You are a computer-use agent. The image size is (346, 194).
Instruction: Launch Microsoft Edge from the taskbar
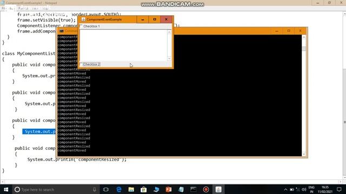click(119, 189)
